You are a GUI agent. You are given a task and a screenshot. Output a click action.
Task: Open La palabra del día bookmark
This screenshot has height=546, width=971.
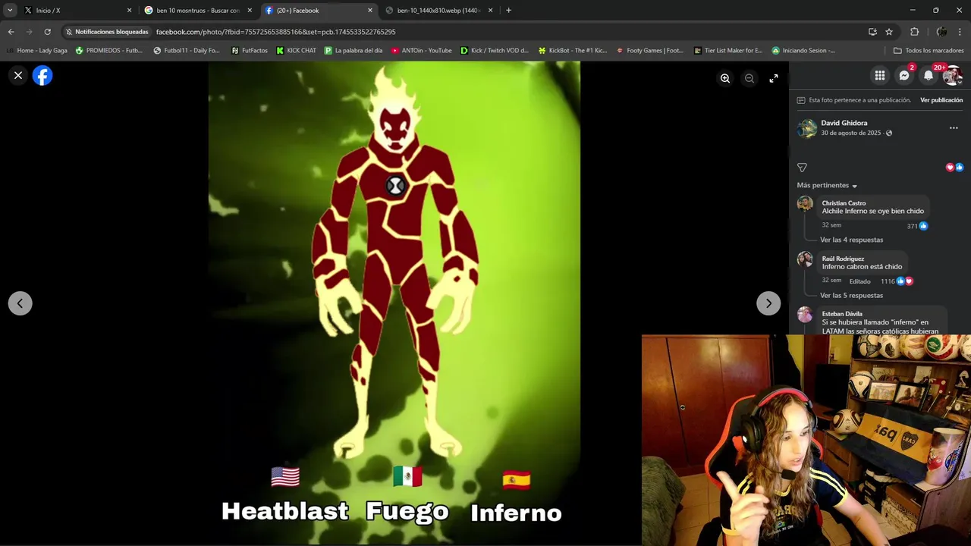click(x=354, y=51)
